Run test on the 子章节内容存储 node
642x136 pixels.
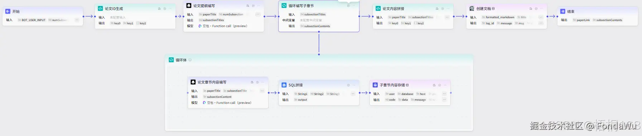440,85
